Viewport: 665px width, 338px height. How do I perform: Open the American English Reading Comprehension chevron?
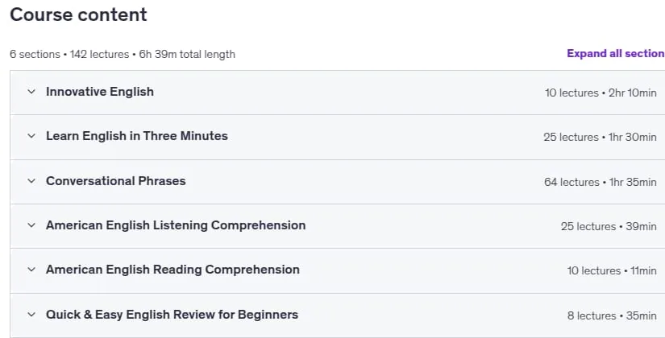pos(31,270)
